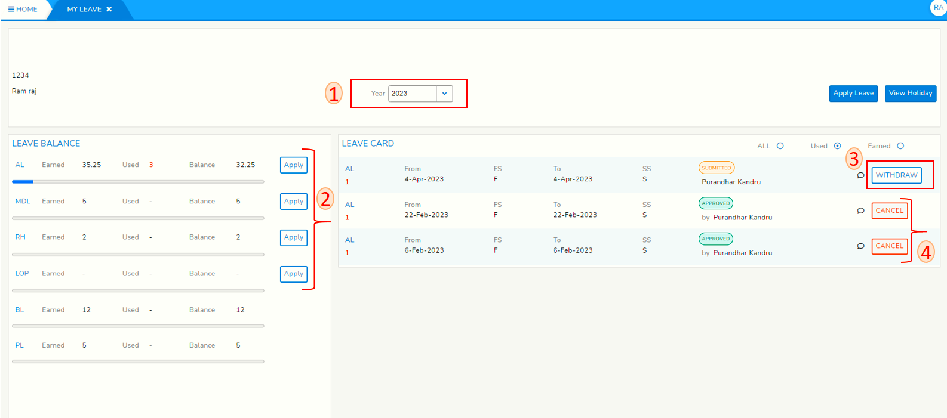Switch to the MY LEAVE tab

click(x=84, y=10)
